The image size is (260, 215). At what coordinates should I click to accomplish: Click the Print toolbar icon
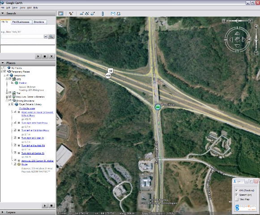tap(119, 13)
